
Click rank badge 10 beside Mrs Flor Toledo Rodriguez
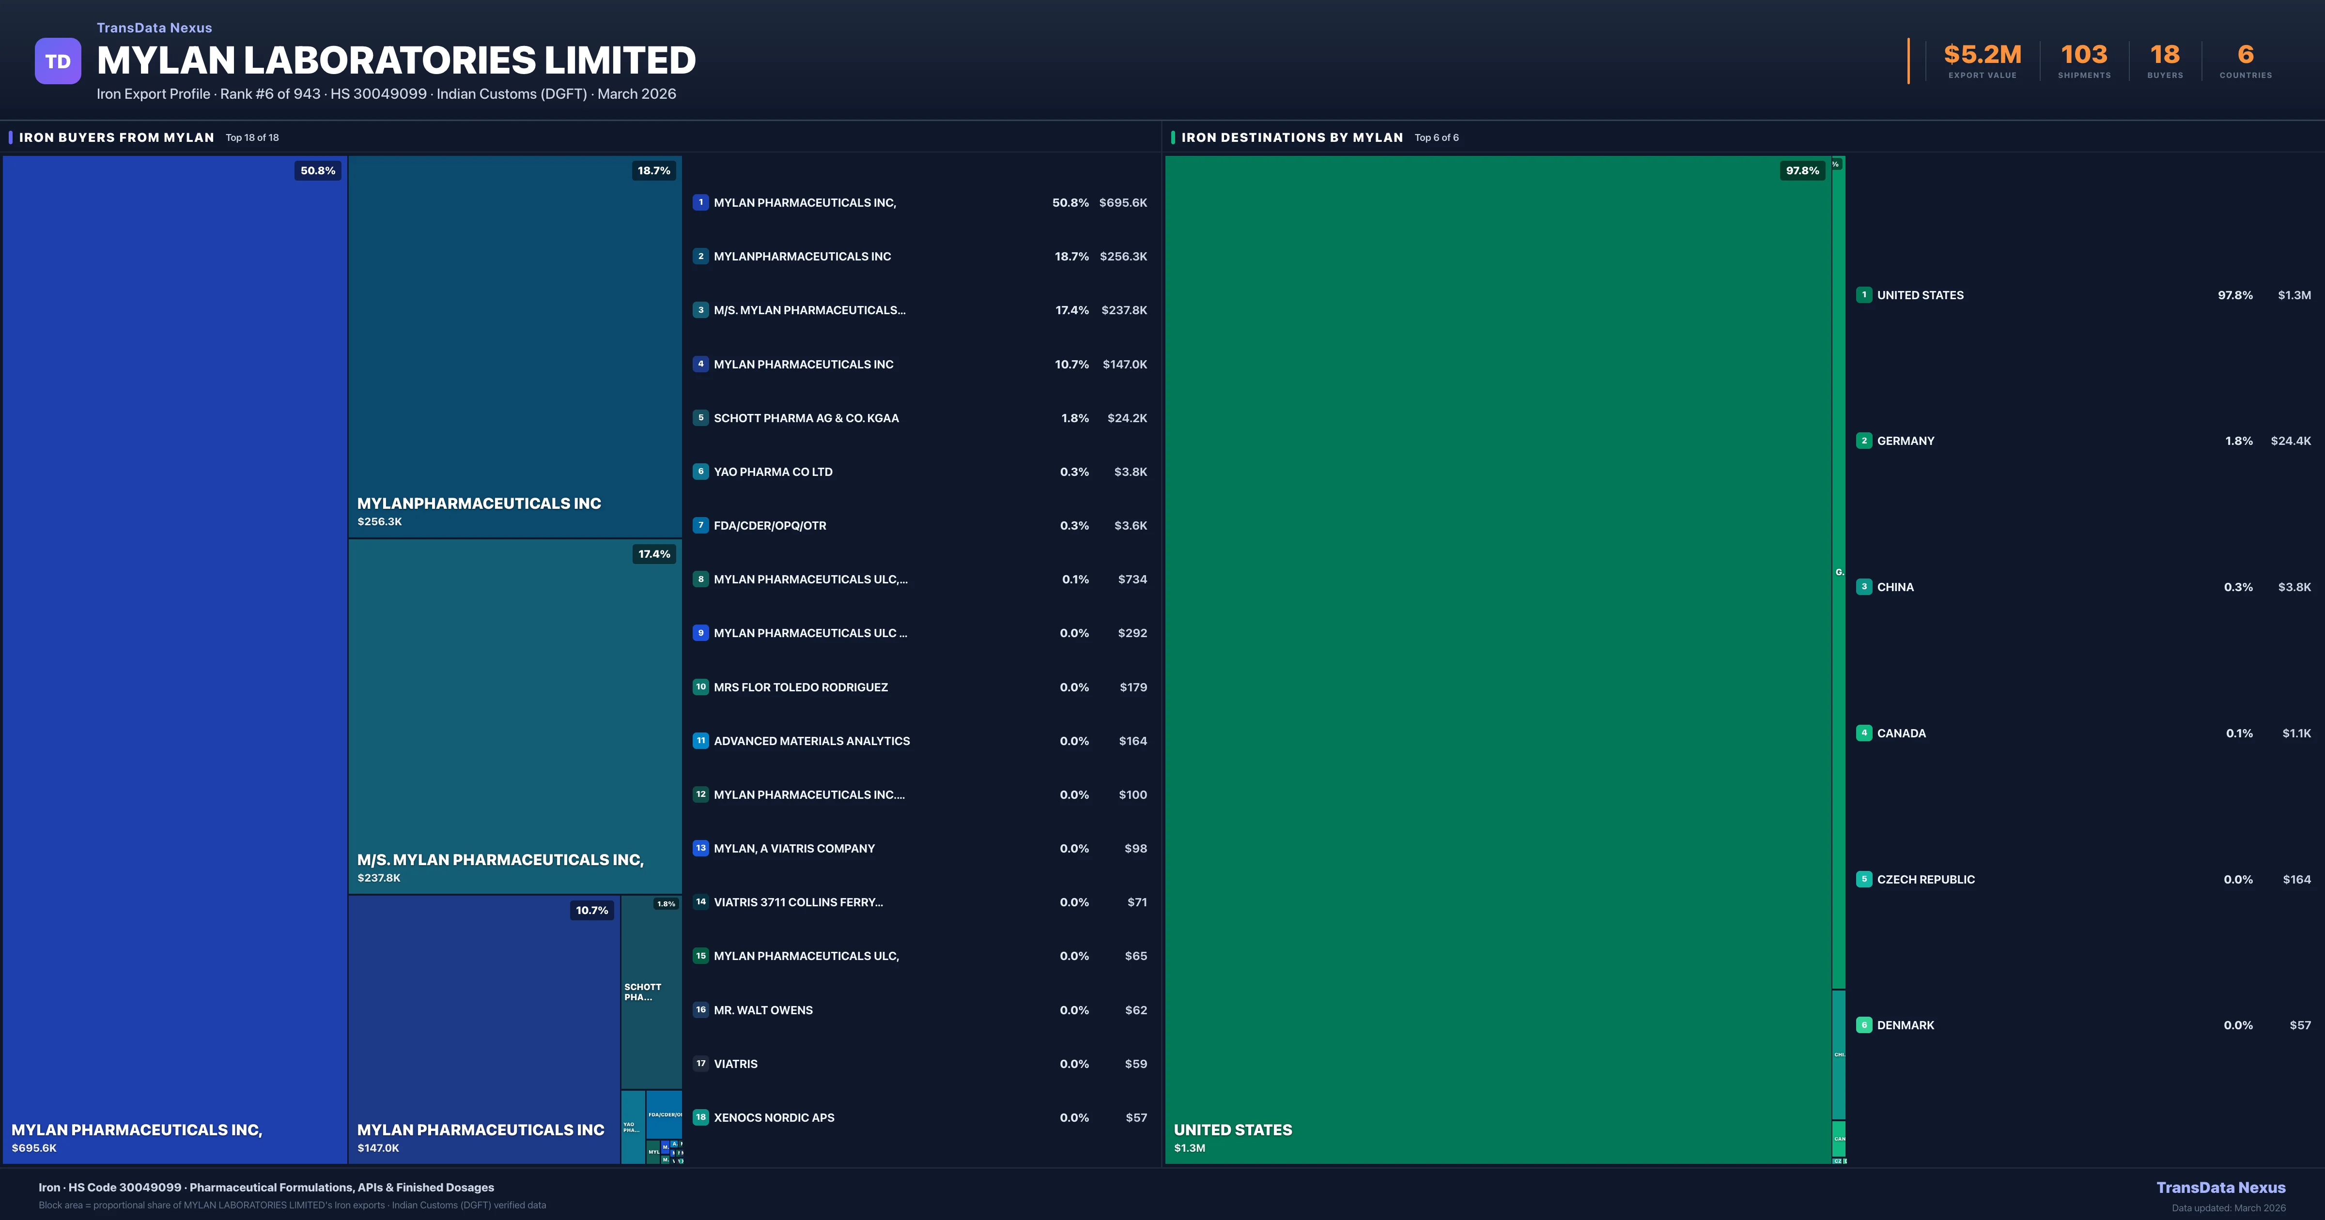point(700,686)
